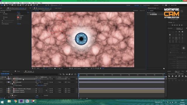The width and height of the screenshot is (187, 105).
Task: Take a snapshot with camera icon in viewer
Action: click(x=55, y=69)
